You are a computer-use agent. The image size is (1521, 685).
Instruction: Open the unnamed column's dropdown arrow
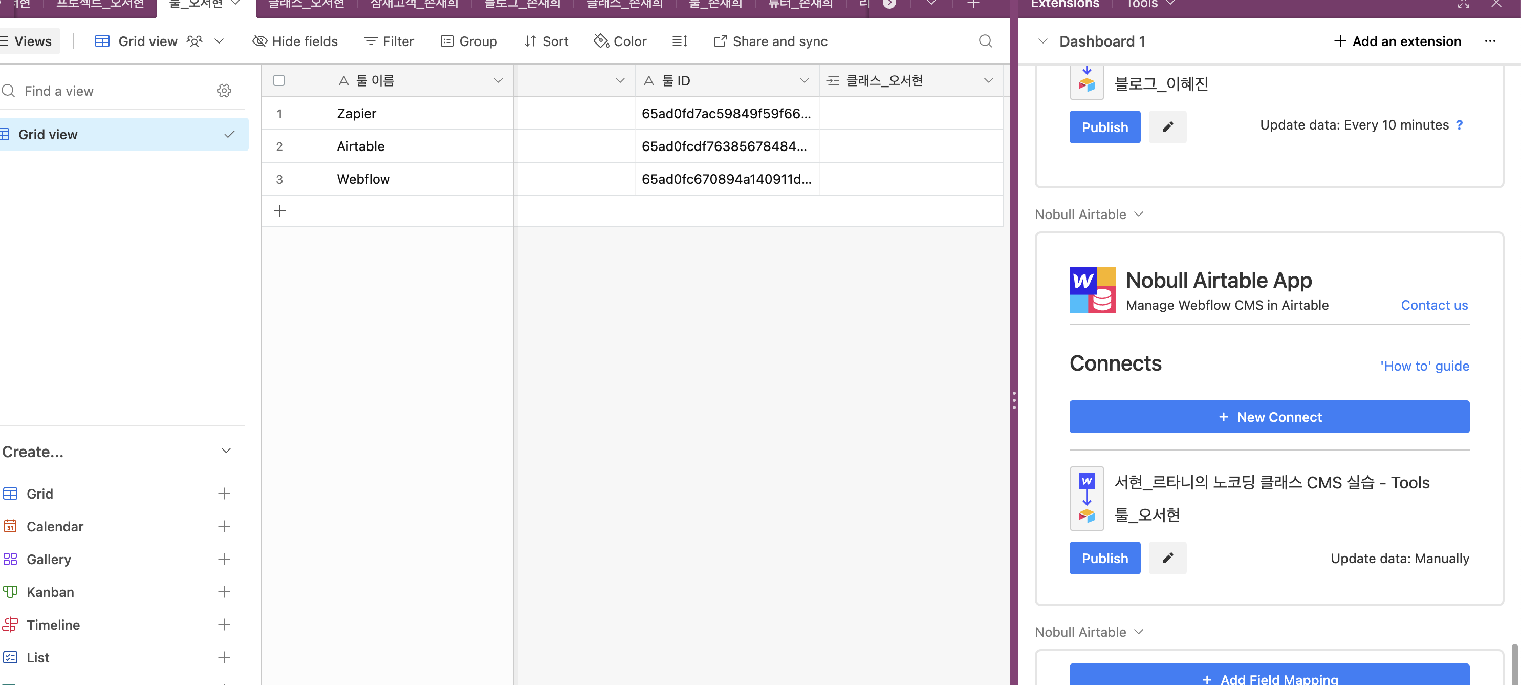coord(620,80)
